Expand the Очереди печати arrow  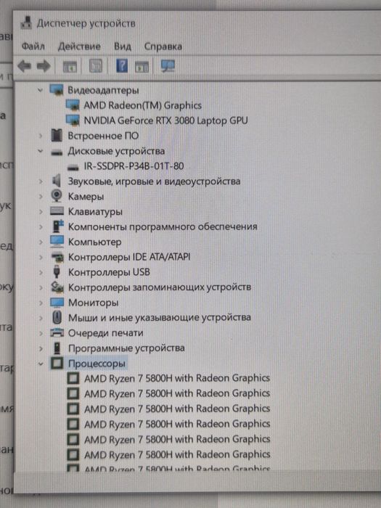pyautogui.click(x=41, y=333)
